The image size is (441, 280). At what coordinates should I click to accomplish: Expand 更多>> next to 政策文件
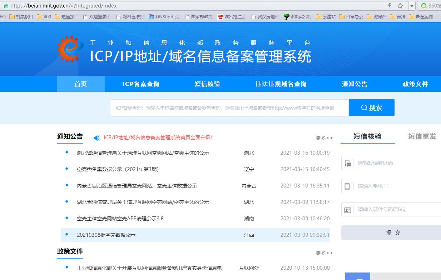[x=324, y=253]
